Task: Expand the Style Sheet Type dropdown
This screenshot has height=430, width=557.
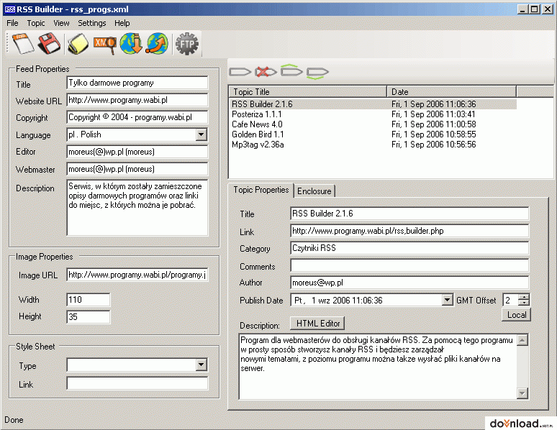Action: pos(201,365)
